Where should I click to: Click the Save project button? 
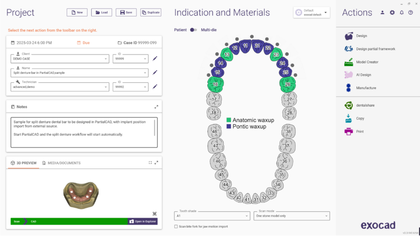coord(126,13)
